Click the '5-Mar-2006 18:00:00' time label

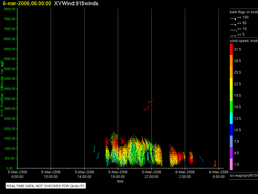pyautogui.click(x=118, y=174)
